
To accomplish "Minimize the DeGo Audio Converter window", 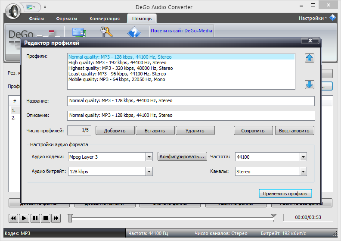I will point(301,6).
